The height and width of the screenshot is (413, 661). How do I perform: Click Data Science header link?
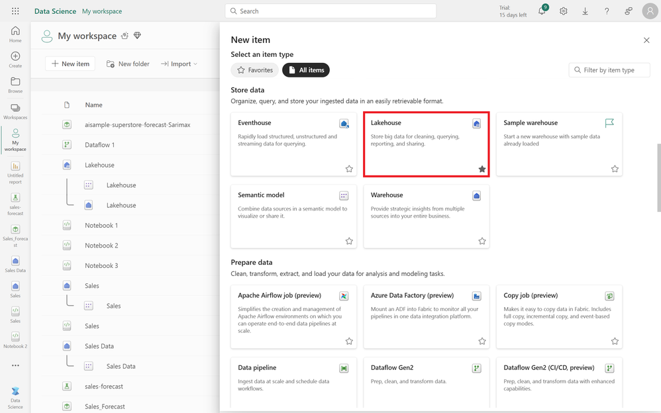55,11
